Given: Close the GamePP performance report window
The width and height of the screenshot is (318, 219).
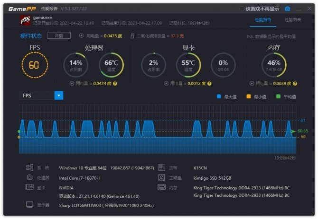Looking at the screenshot, I should click(x=309, y=9).
